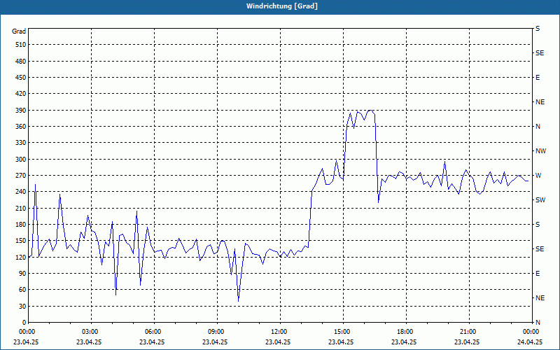
Task: Click the "90" degree axis label
Action: coord(22,274)
